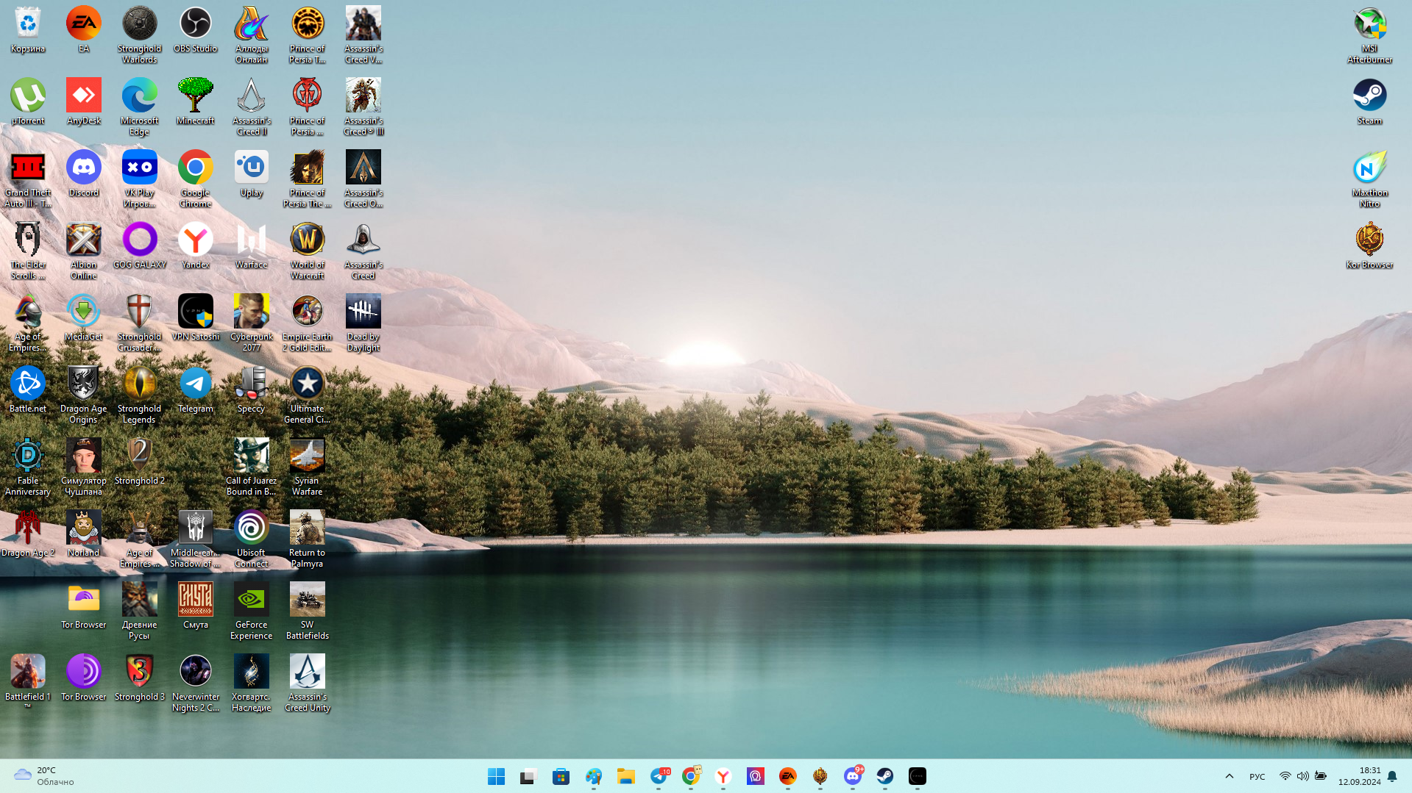Select the Stronghold 2 icon
The height and width of the screenshot is (793, 1412).
[140, 463]
